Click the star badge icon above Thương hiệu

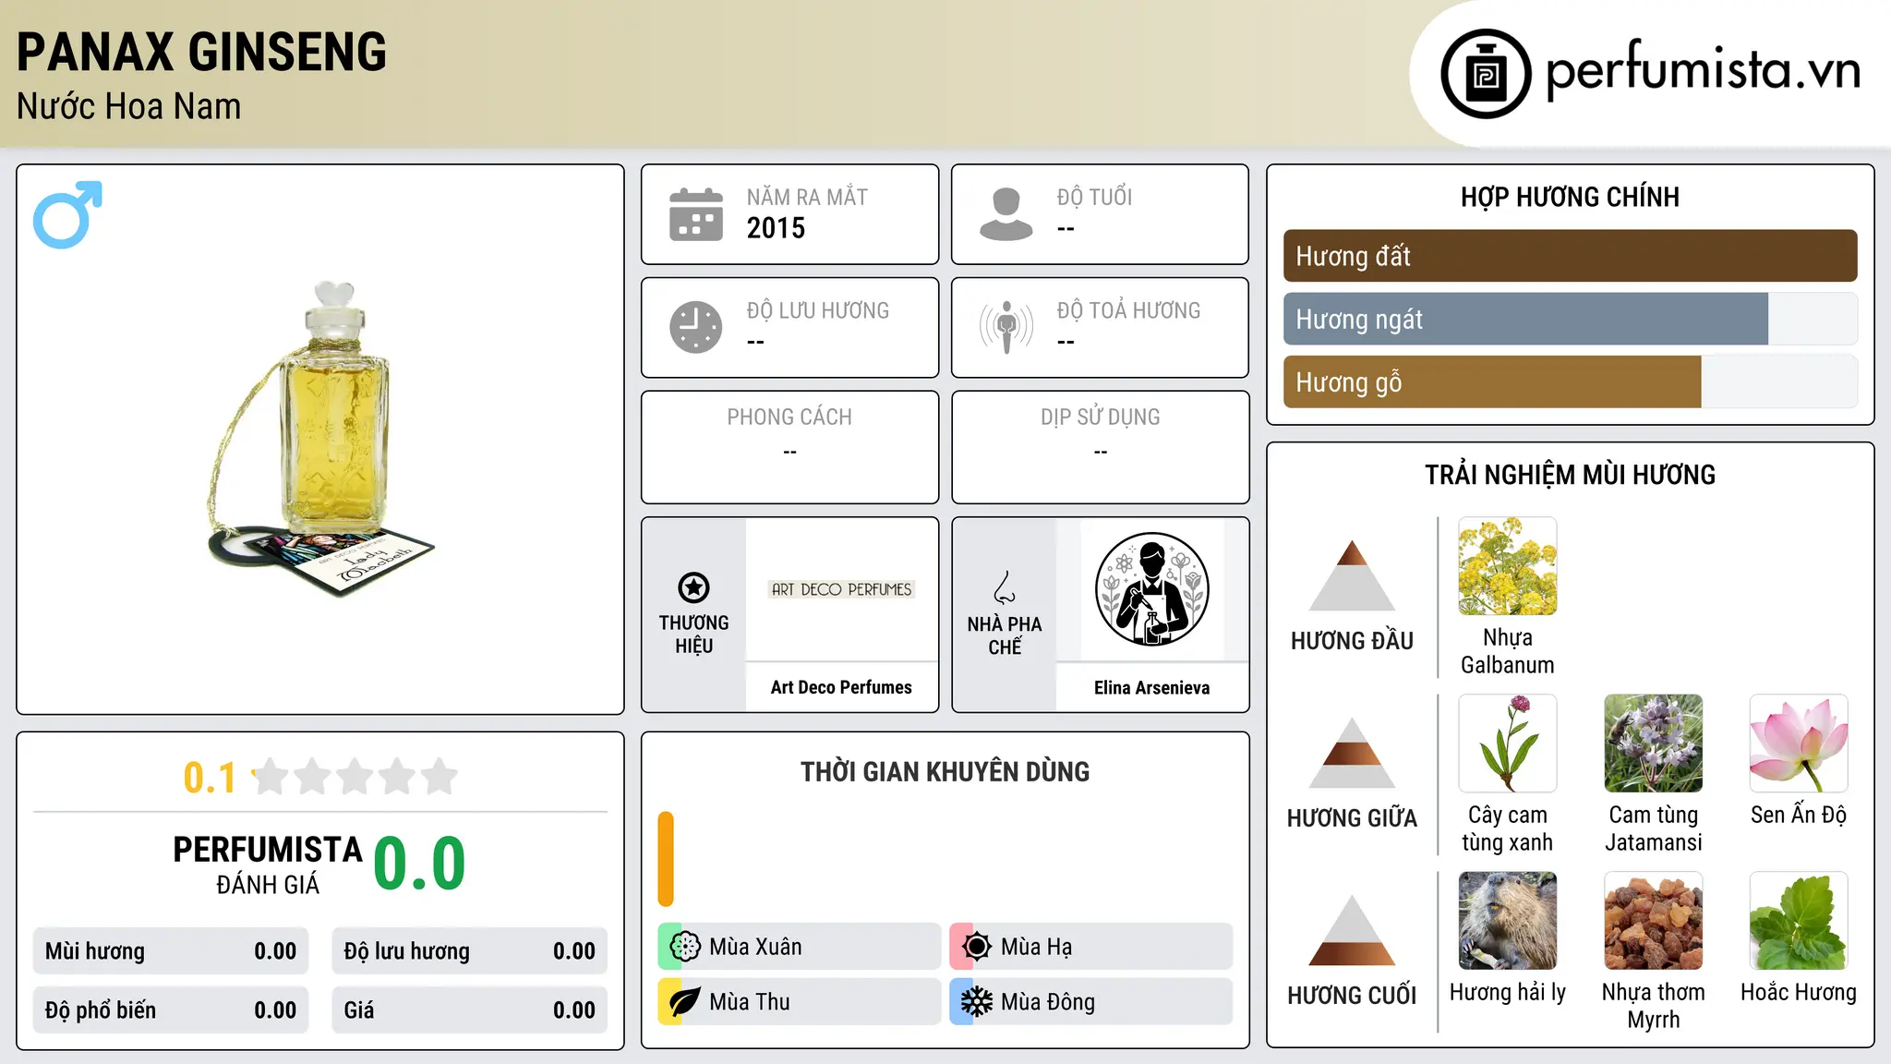[x=693, y=587]
